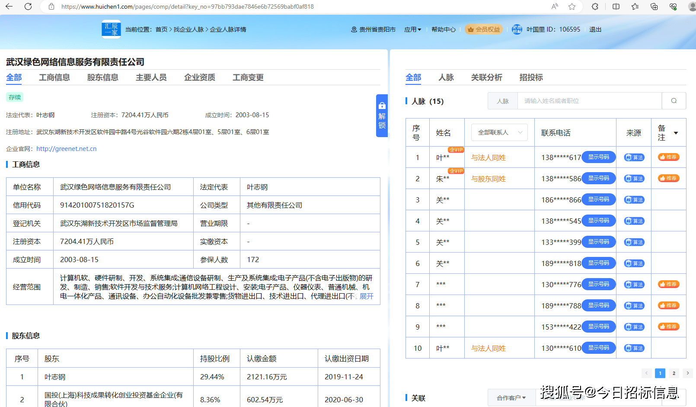Go to 找企业人脉 in the breadcrumb

click(x=188, y=29)
